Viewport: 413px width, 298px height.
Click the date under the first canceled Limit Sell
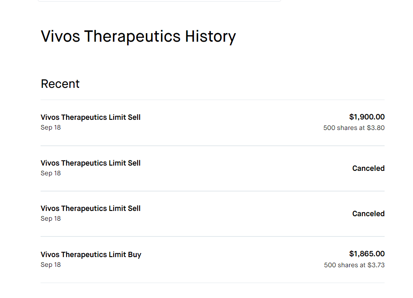[x=51, y=173]
